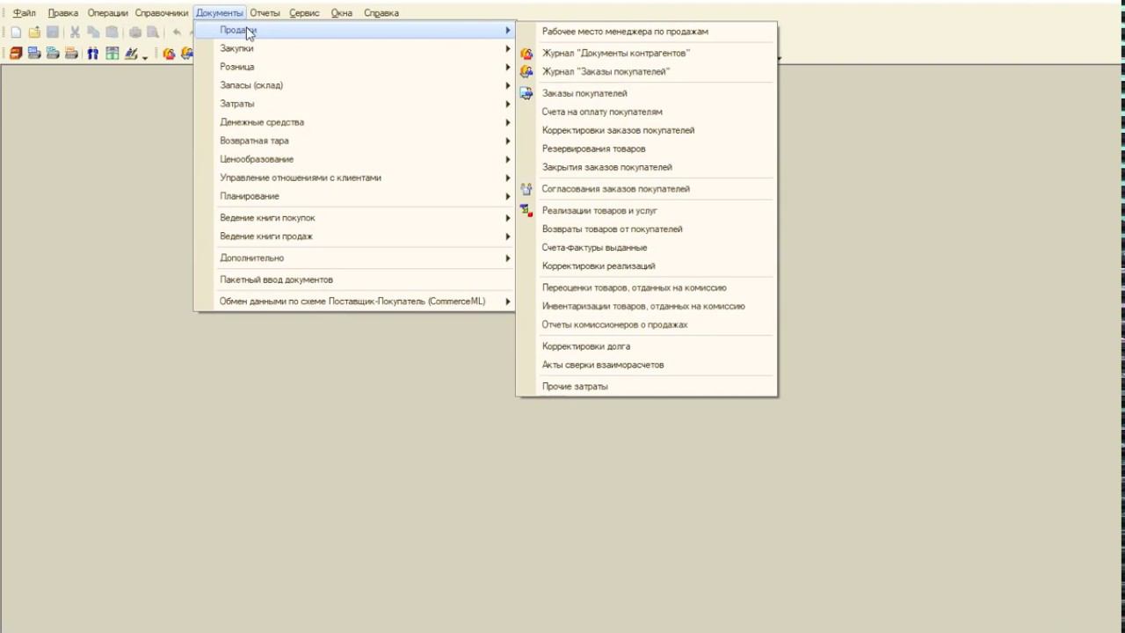Select Акты сверки взаиморасчетов
Viewport: 1125px width, 633px height.
pyautogui.click(x=647, y=365)
